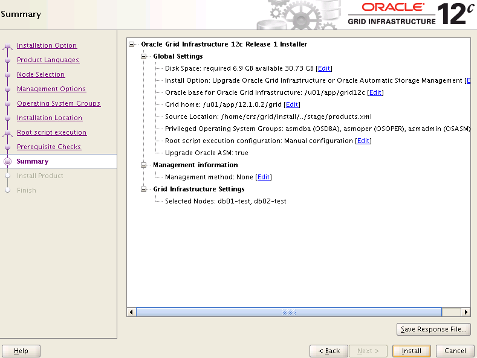Collapse the Grid Infrastructure Settings section
Viewport: 477px width, 358px height.
(x=144, y=190)
